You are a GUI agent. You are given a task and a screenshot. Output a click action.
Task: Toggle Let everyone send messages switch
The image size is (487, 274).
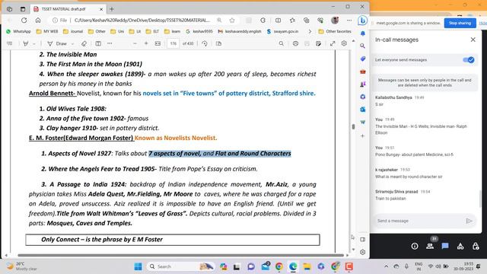pyautogui.click(x=469, y=59)
